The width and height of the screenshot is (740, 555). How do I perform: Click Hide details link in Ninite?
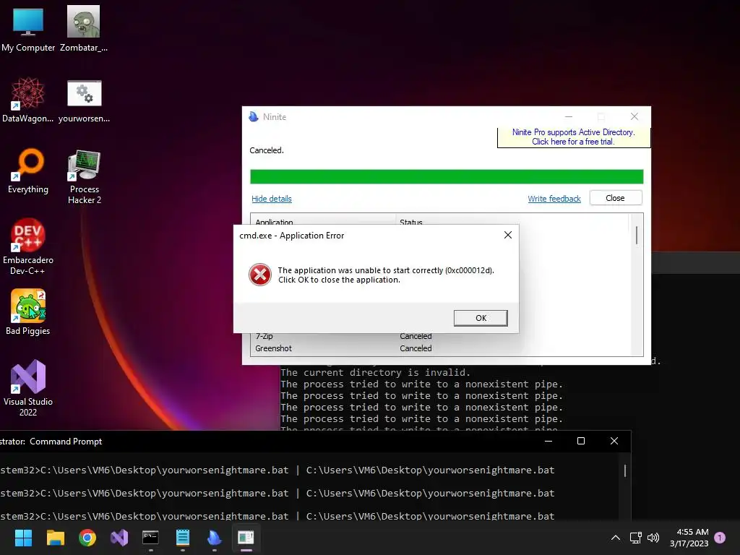tap(272, 199)
